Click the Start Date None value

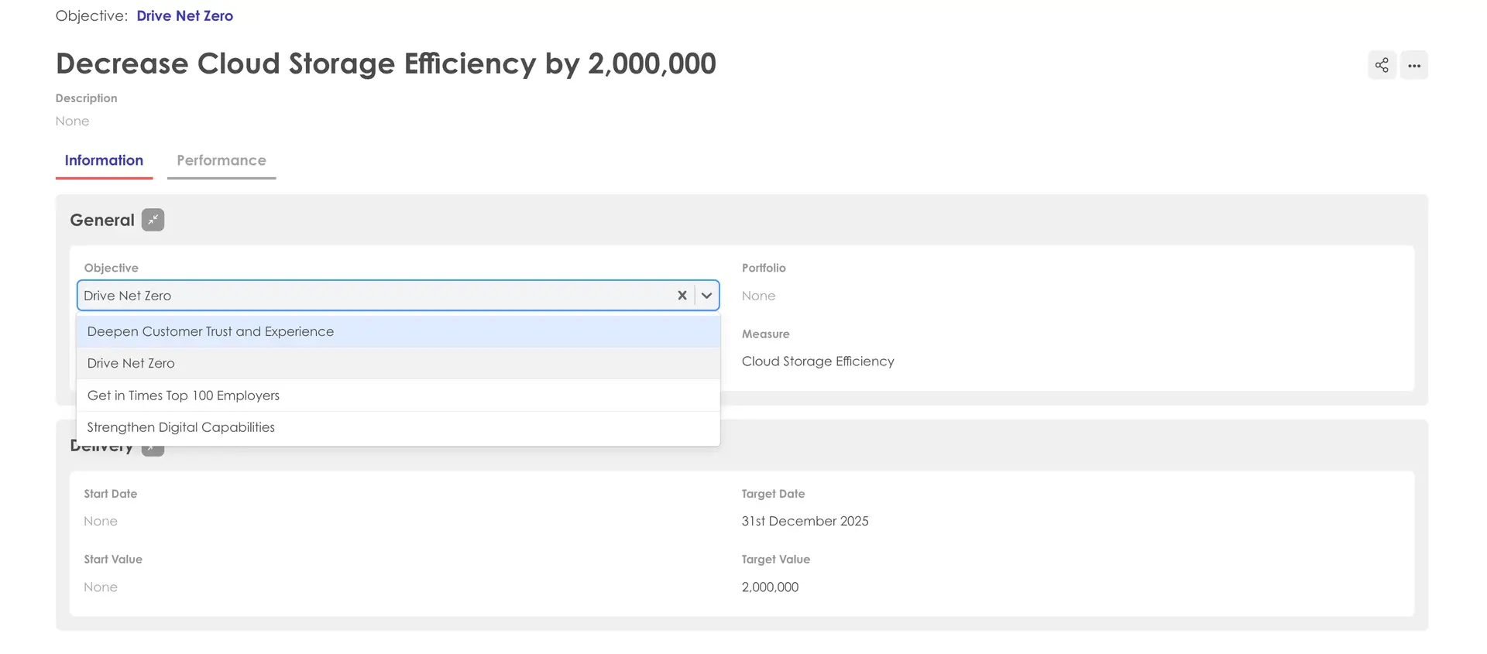tap(101, 521)
